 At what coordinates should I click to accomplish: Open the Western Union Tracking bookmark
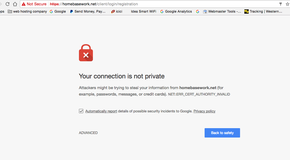point(263,12)
